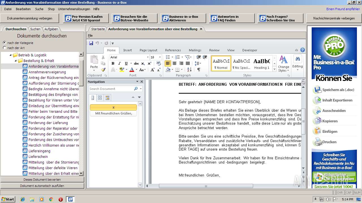The height and width of the screenshot is (203, 362).
Task: Collapse the Bestellung & Erhalt folder
Action: [x=16, y=61]
